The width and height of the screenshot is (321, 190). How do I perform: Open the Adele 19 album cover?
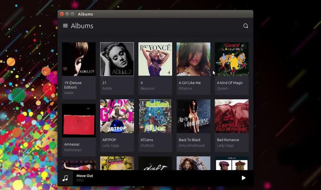(79, 59)
